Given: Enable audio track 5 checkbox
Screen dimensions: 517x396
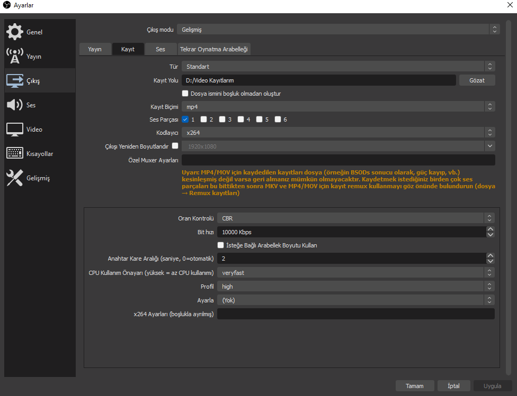Looking at the screenshot, I should 259,119.
